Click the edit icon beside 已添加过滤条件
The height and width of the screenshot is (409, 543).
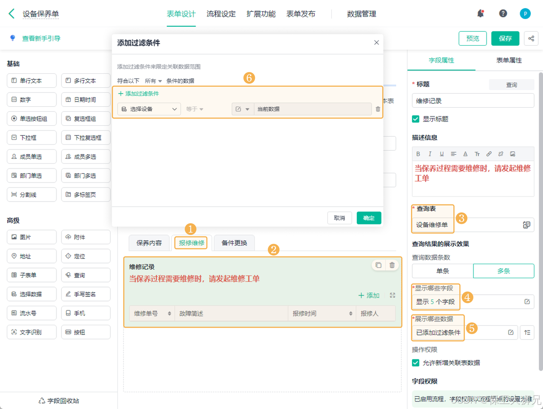[511, 332]
